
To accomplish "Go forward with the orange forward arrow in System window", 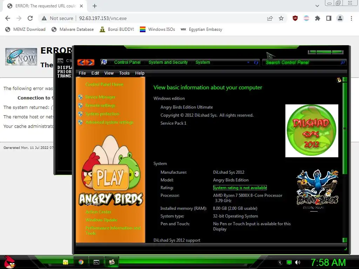I will point(90,62).
